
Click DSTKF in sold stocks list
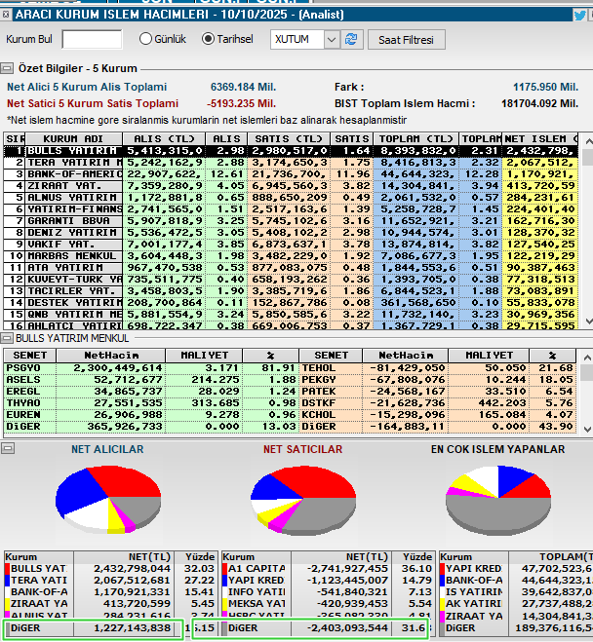(319, 403)
